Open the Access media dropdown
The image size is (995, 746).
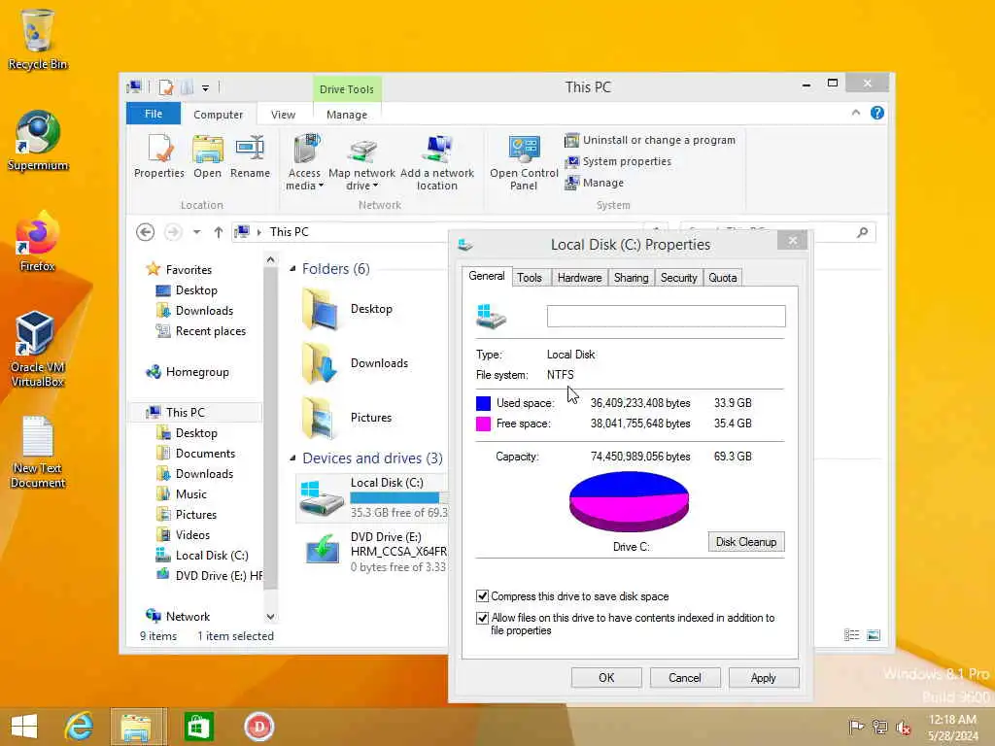pos(304,162)
